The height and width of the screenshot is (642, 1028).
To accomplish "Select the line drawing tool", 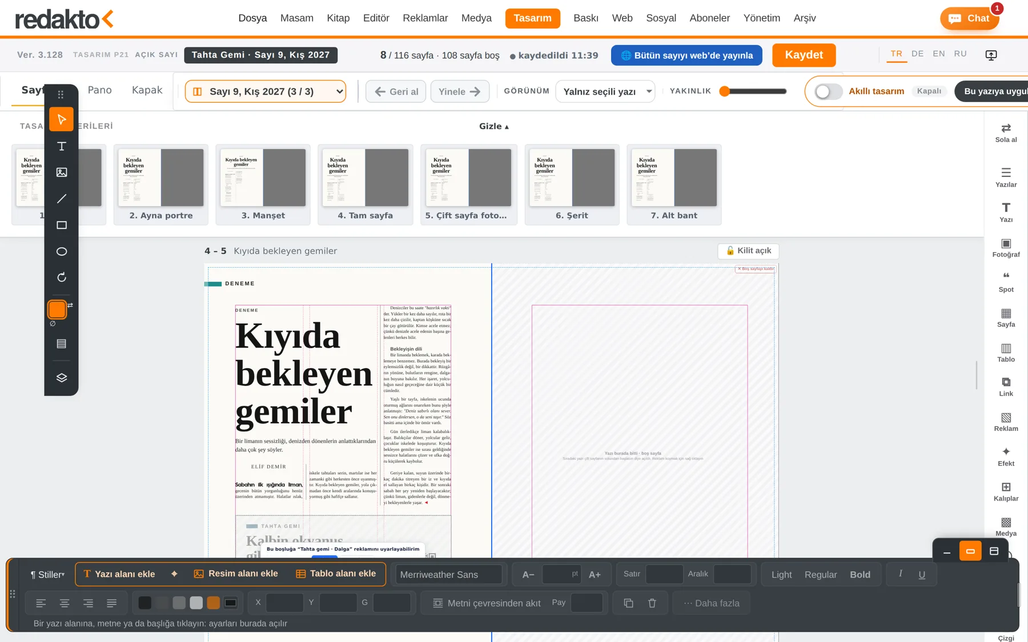I will pyautogui.click(x=61, y=199).
